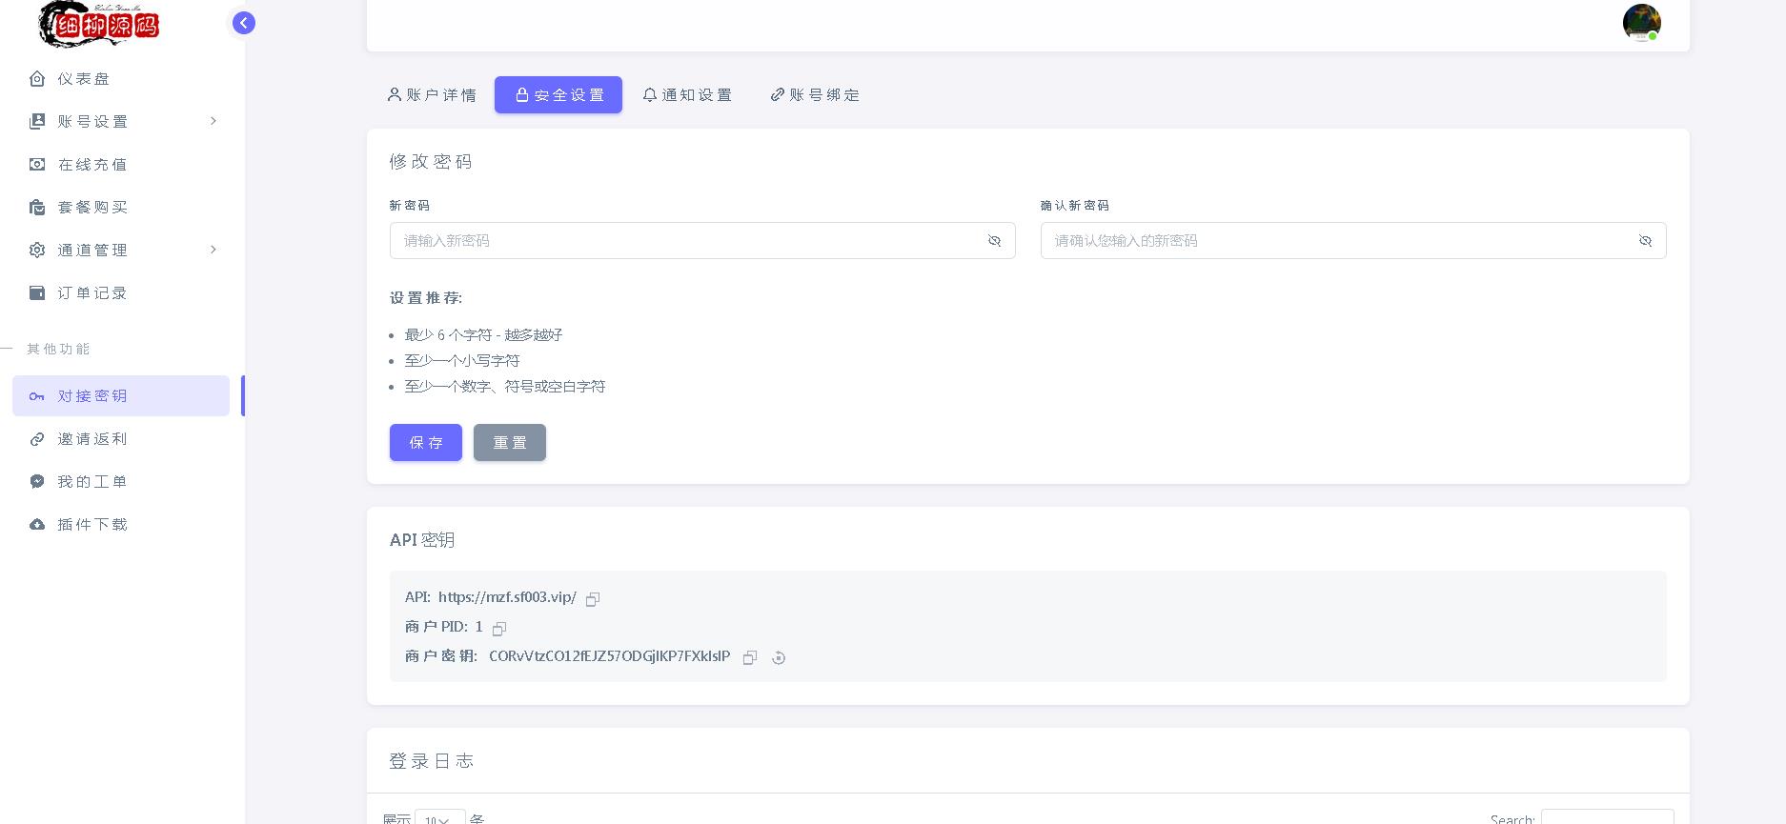Toggle visibility of new password field

tap(994, 241)
